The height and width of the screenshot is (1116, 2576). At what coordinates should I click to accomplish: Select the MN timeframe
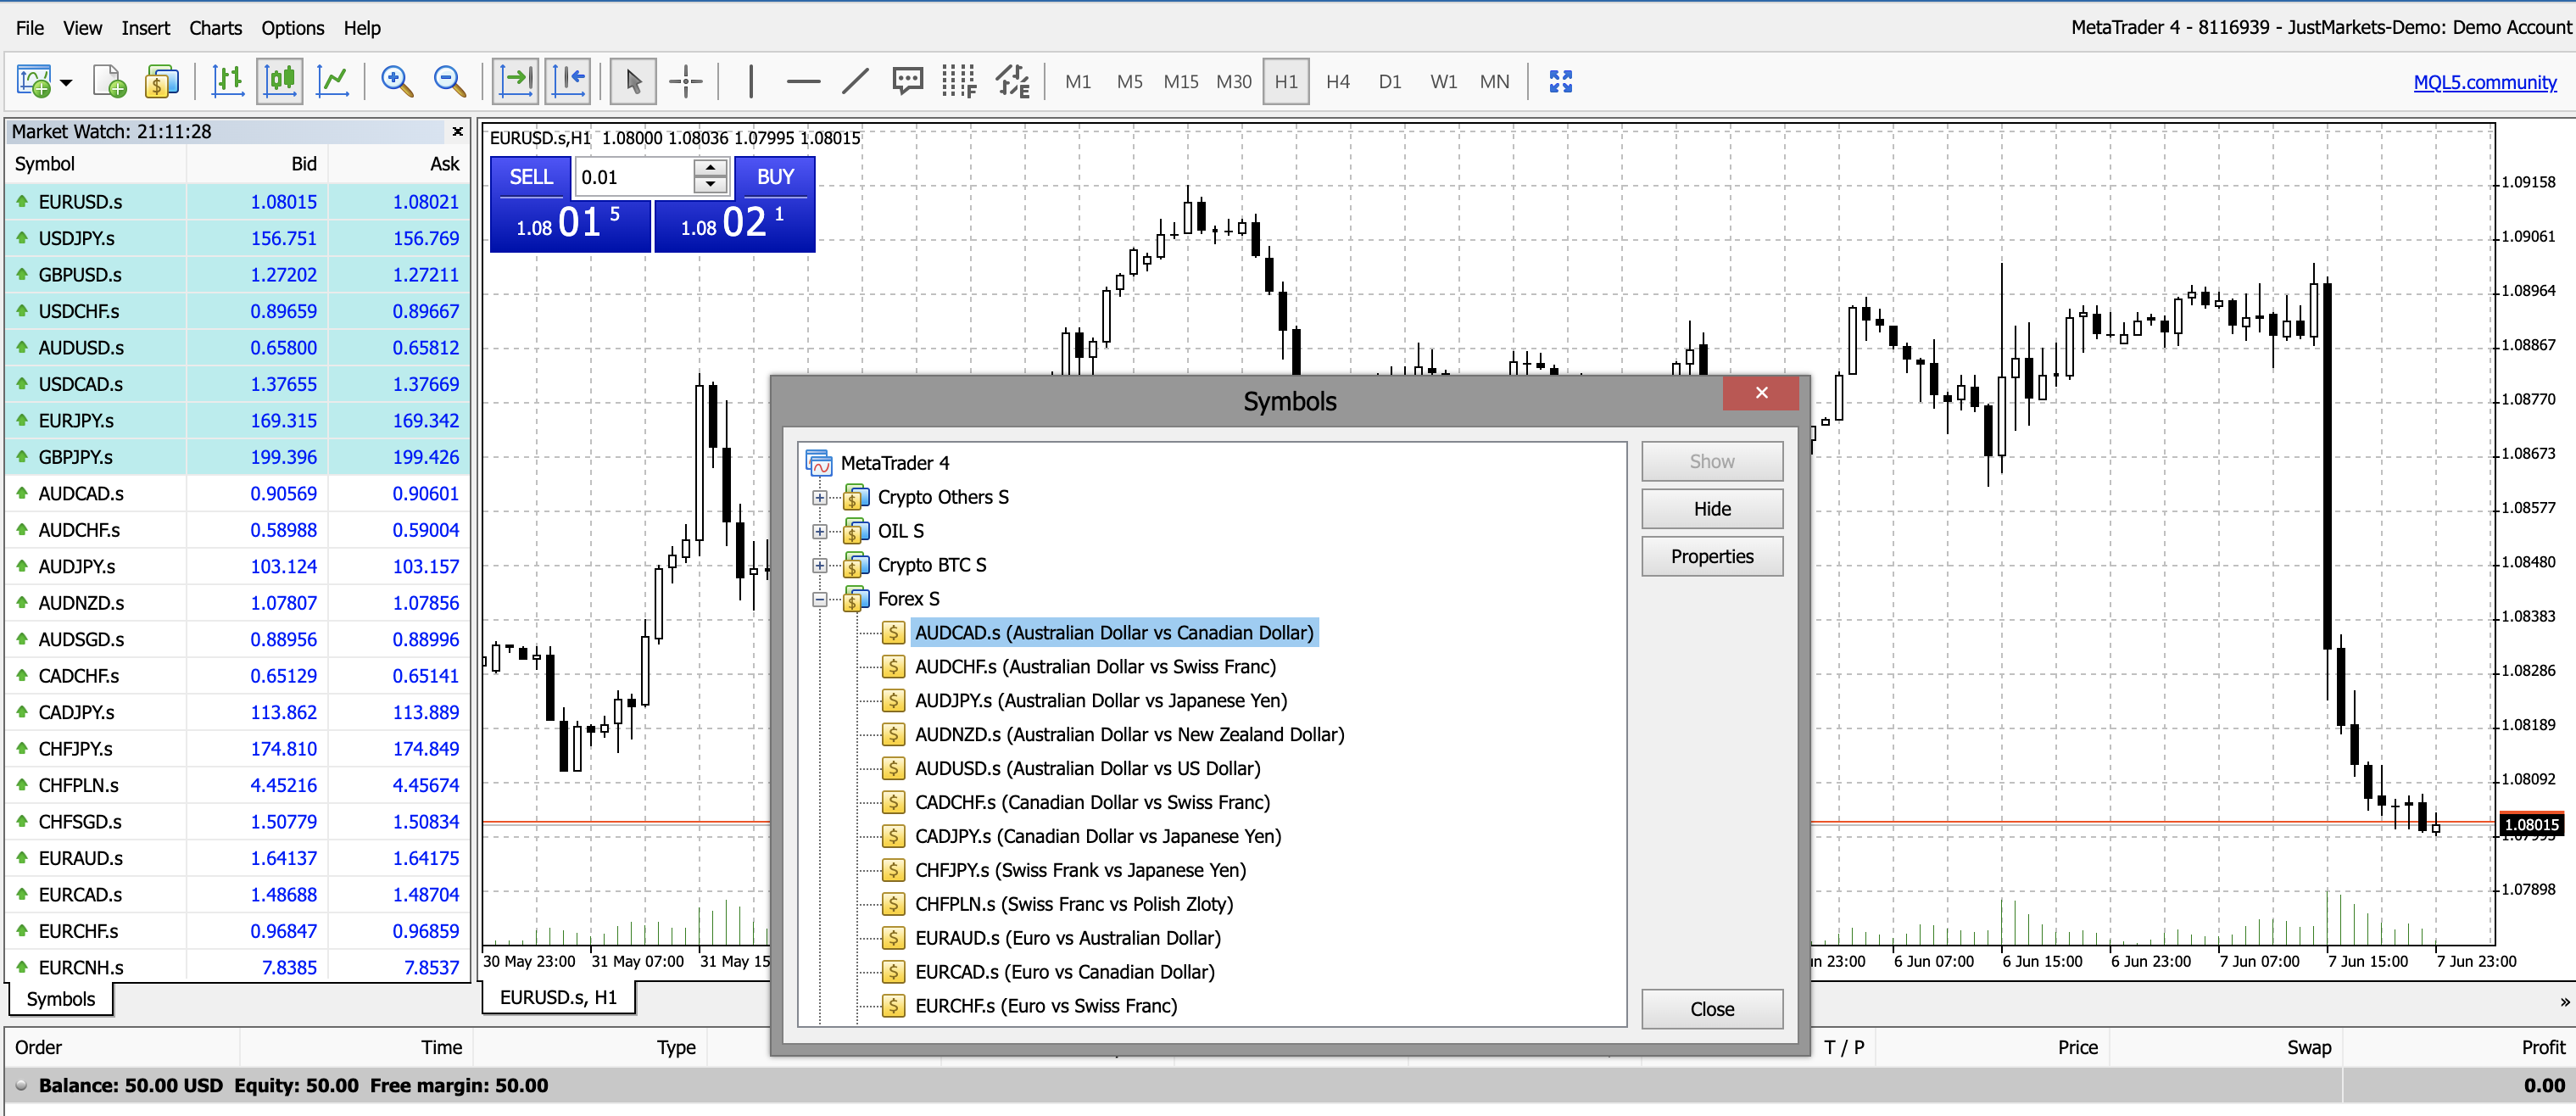[x=1495, y=82]
